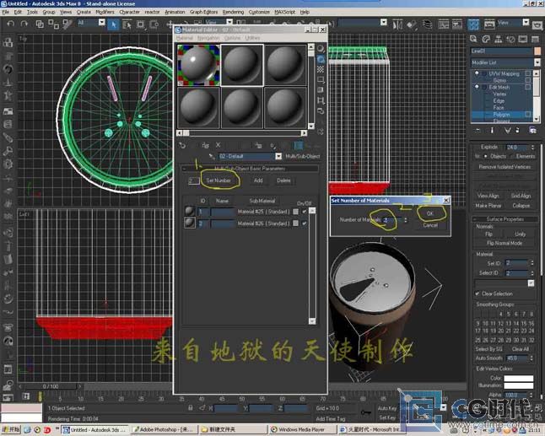Open material name 02 - Default dropdown
The image size is (545, 436).
coord(278,156)
